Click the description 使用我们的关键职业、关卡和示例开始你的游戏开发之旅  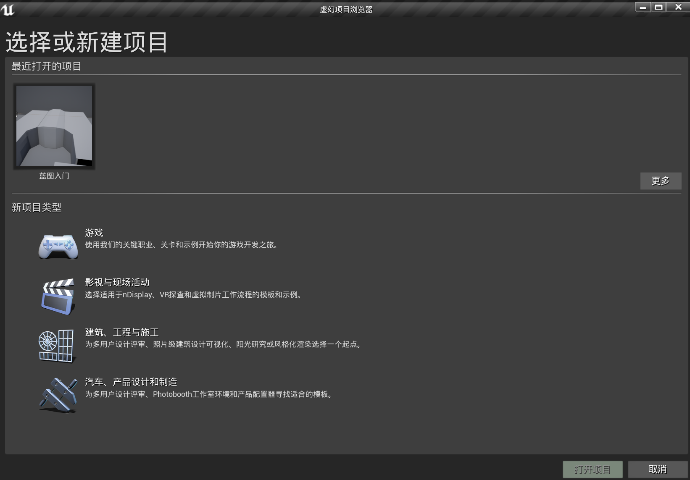pos(182,245)
